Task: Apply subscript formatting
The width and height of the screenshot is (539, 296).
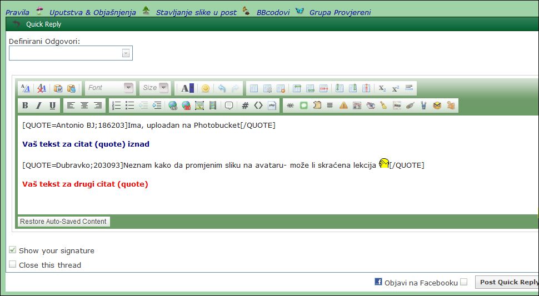Action: point(382,88)
